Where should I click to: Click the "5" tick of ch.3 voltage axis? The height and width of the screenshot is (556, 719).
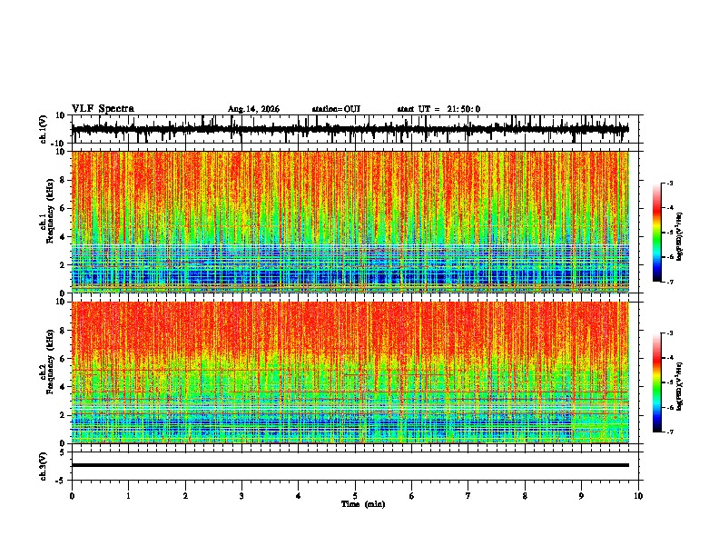[x=63, y=452]
